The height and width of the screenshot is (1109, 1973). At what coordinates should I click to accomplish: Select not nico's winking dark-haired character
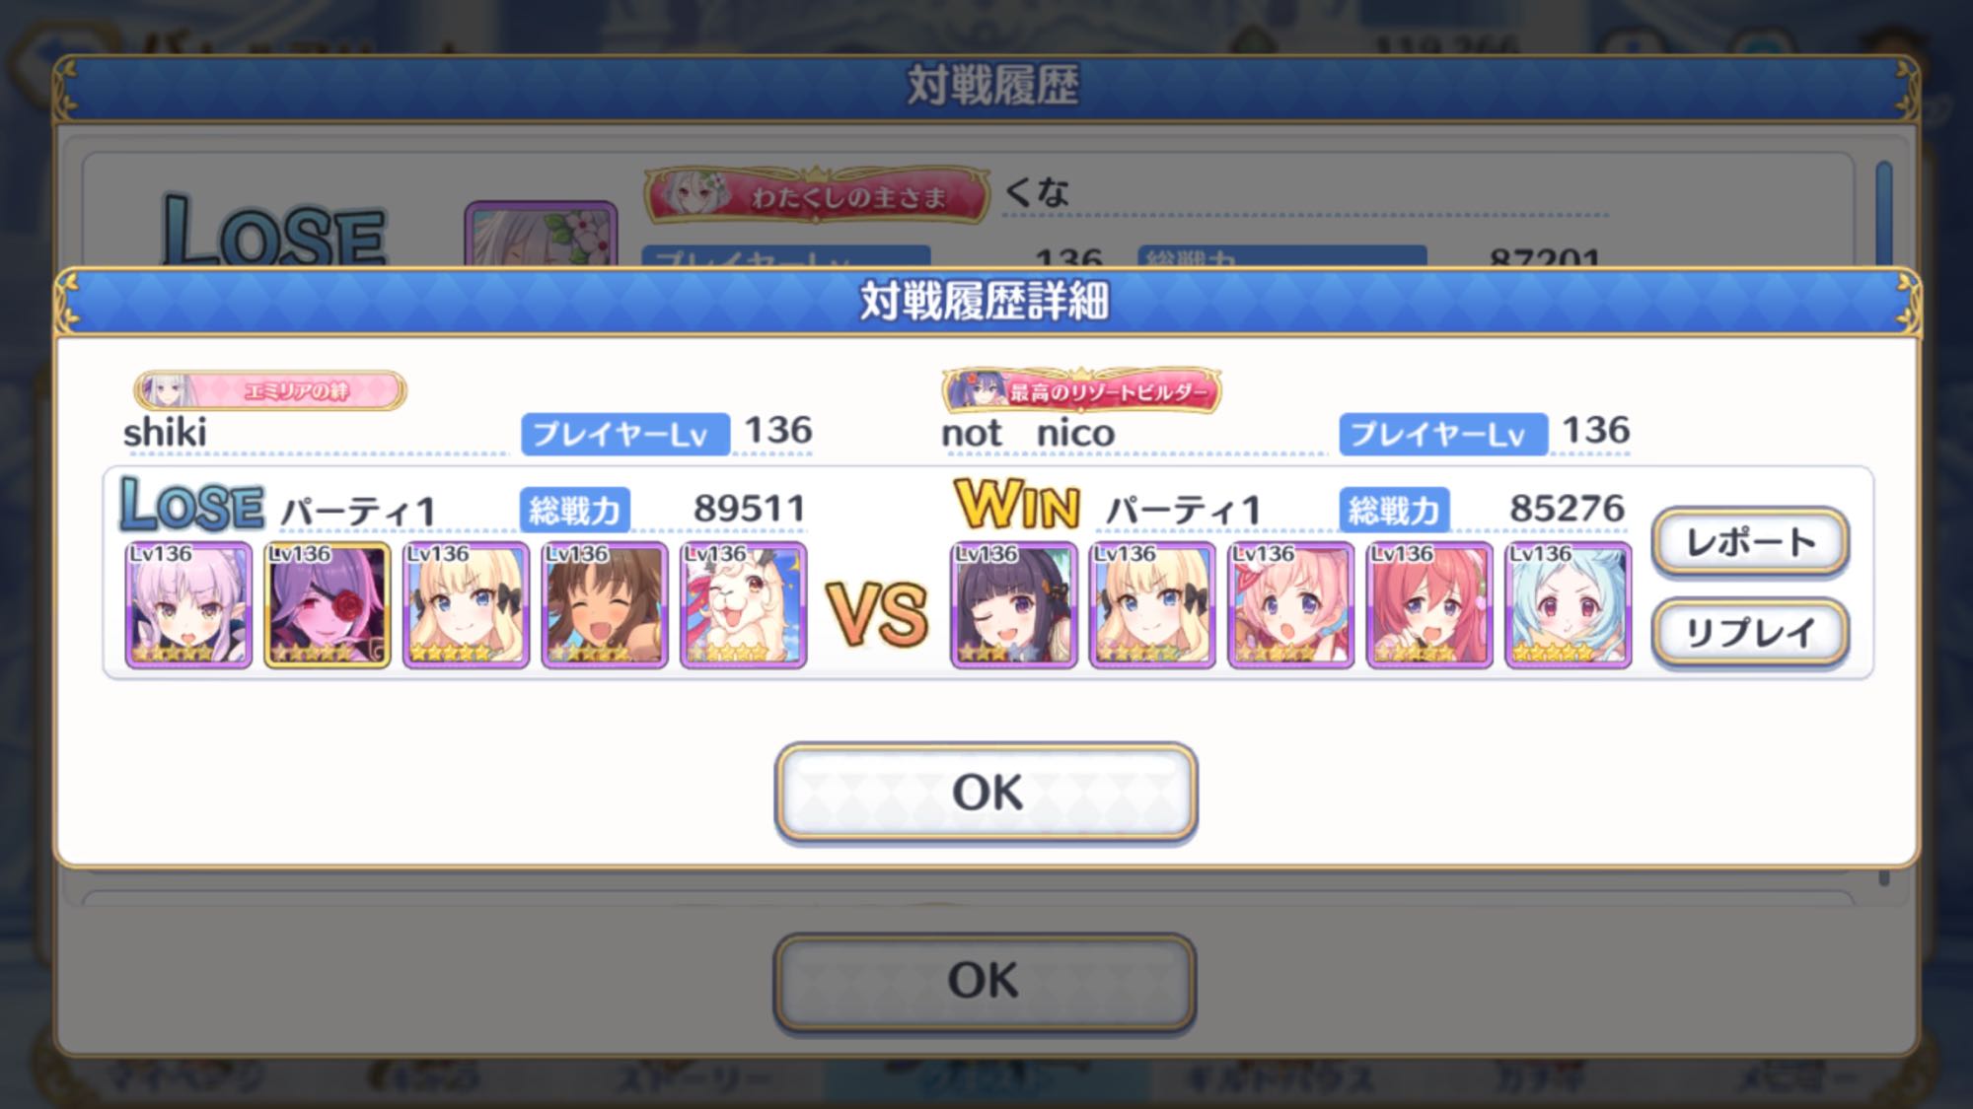[1014, 605]
